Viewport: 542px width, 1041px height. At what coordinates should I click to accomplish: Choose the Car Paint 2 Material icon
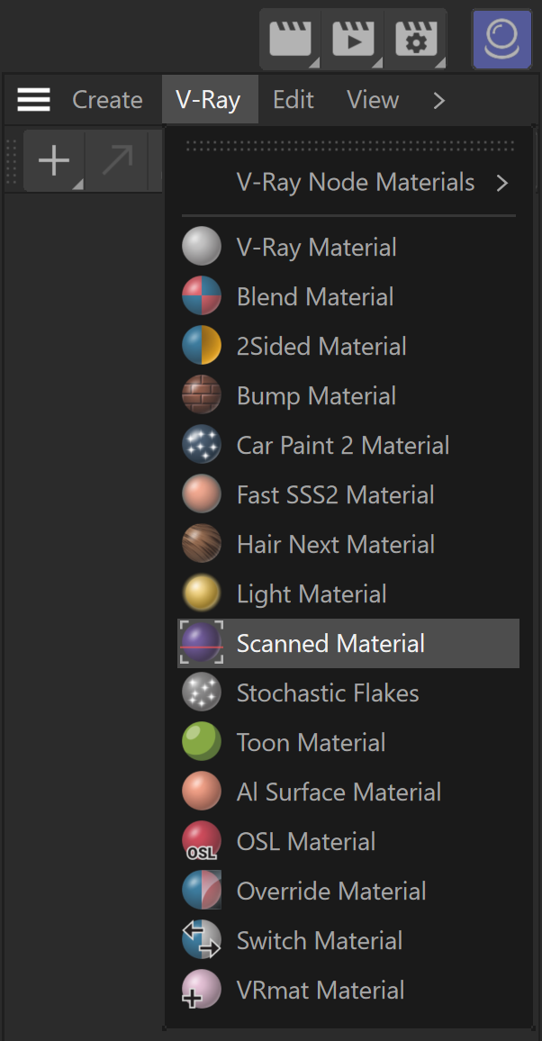pos(202,445)
